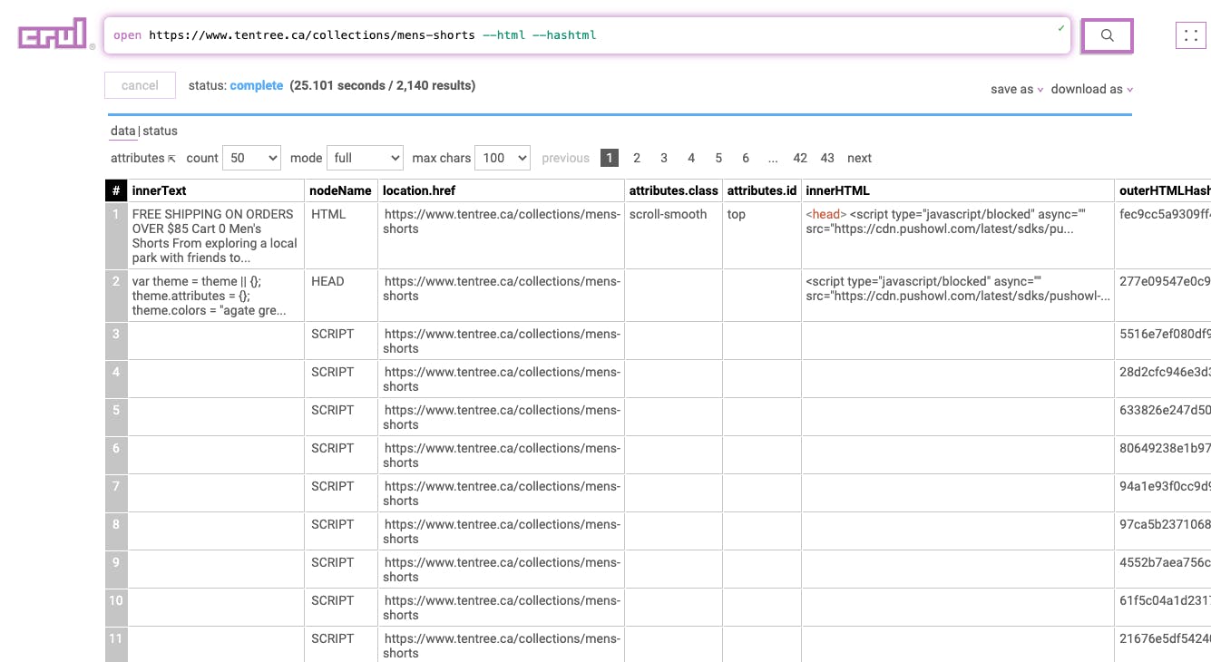Click the attributes.id column header
1211x662 pixels.
coord(762,190)
